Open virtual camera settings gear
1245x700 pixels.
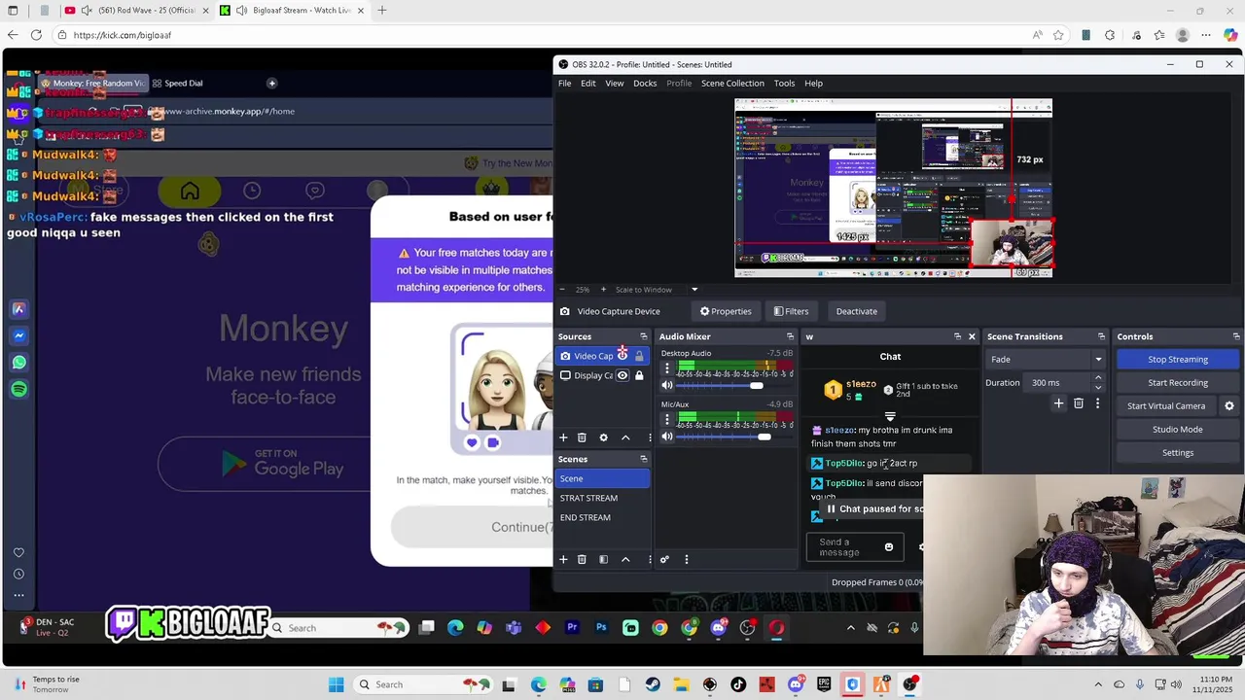point(1228,405)
